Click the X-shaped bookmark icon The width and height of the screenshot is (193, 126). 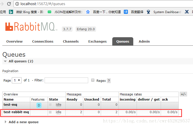pyautogui.click(x=187, y=12)
